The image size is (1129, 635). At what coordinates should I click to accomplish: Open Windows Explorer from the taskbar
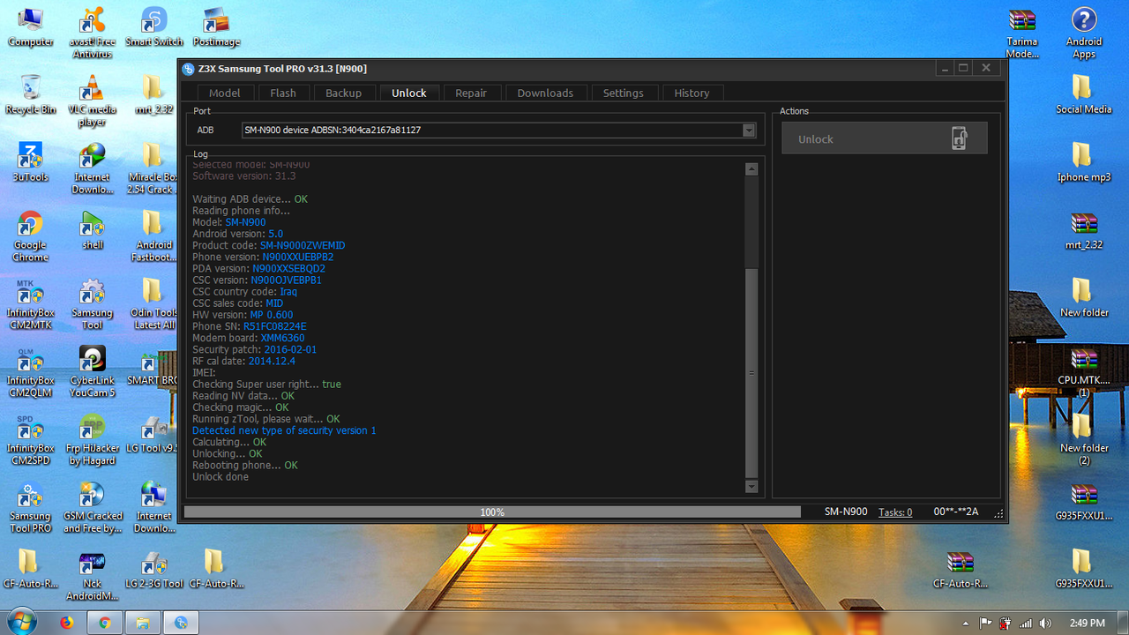point(142,623)
